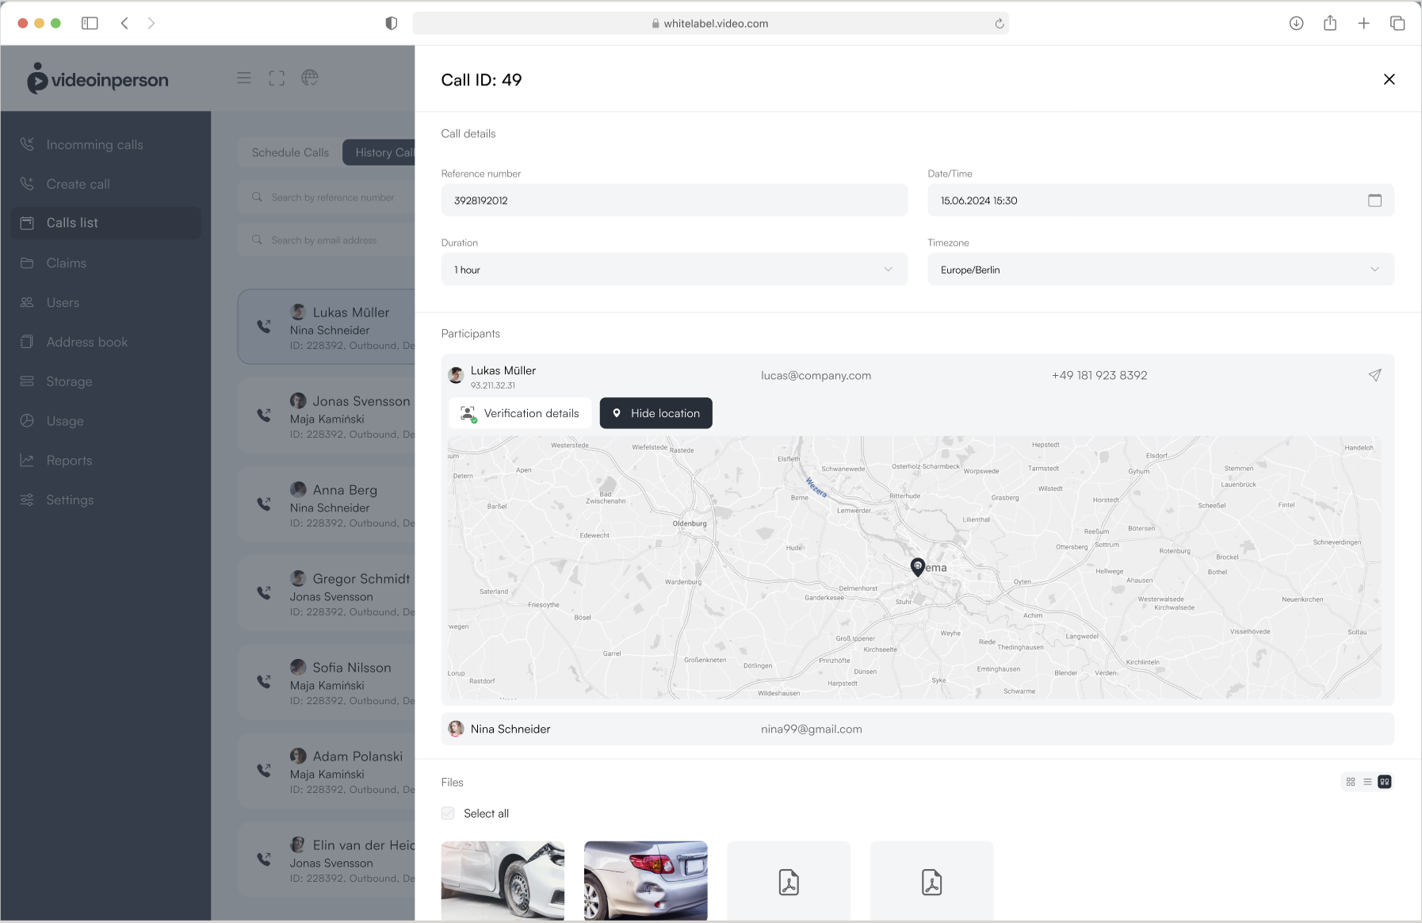Screen dimensions: 1422x923
Task: Switch files to list view
Action: click(x=1367, y=782)
